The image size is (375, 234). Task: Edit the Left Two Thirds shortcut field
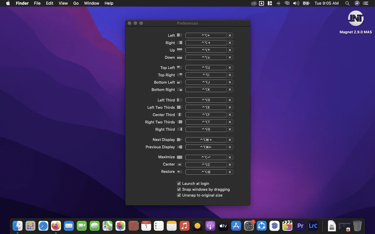[x=206, y=107]
